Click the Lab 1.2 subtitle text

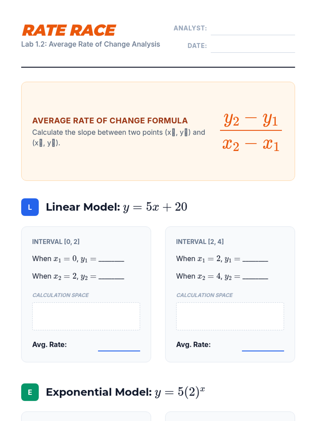tap(91, 44)
